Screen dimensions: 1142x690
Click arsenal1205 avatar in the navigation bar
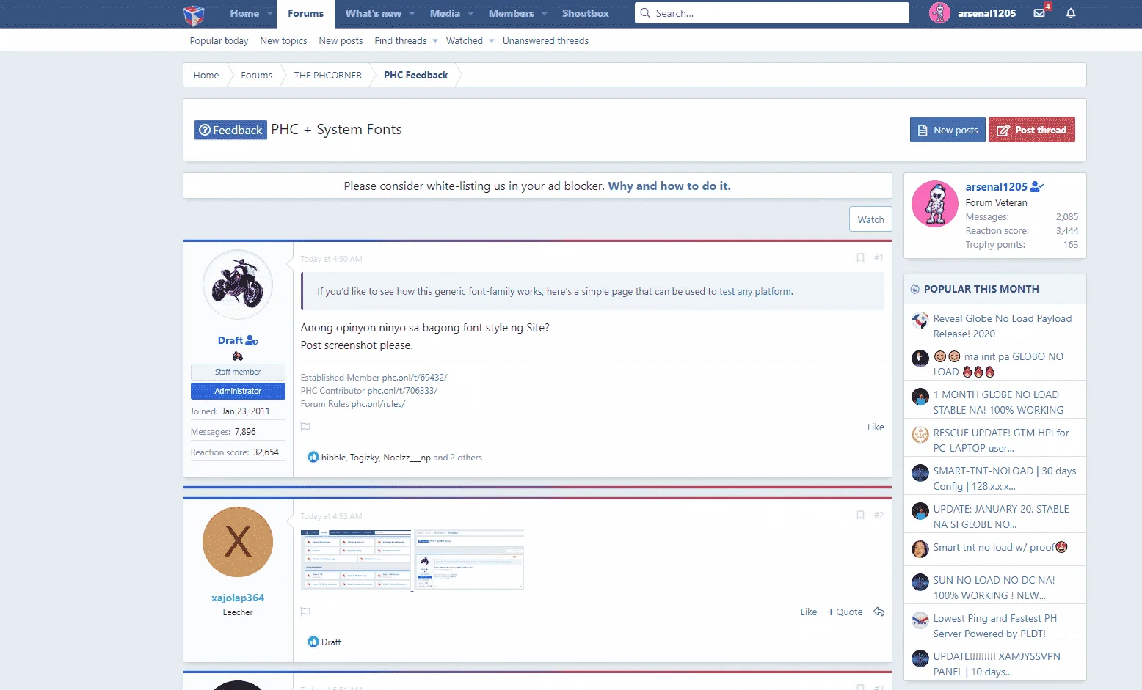pyautogui.click(x=939, y=13)
